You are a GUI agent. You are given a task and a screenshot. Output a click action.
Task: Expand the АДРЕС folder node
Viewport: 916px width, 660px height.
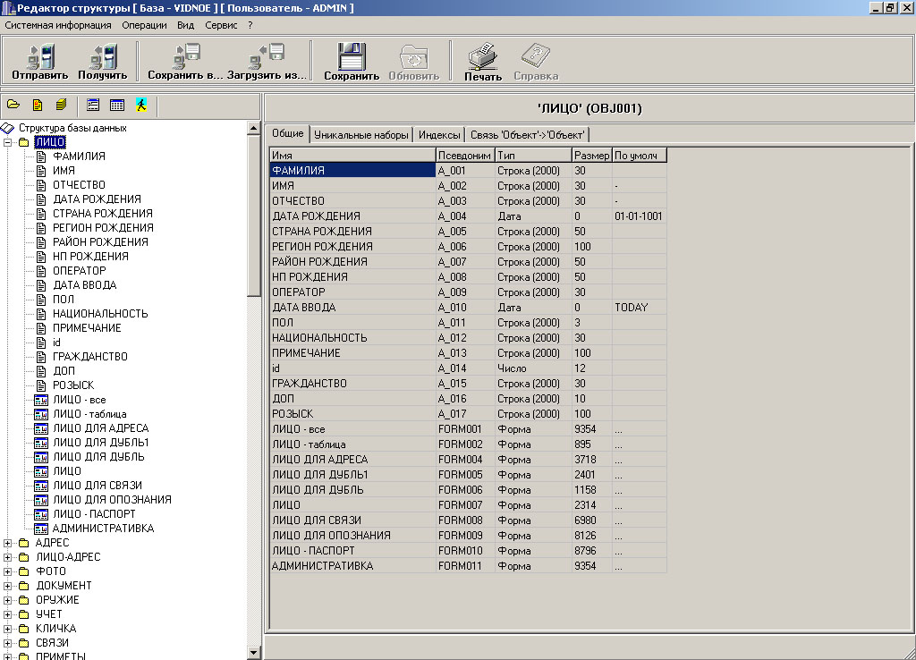[x=9, y=543]
